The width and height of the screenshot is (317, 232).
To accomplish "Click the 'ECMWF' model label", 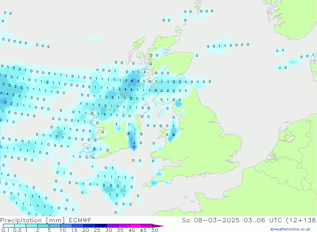I will (80, 220).
